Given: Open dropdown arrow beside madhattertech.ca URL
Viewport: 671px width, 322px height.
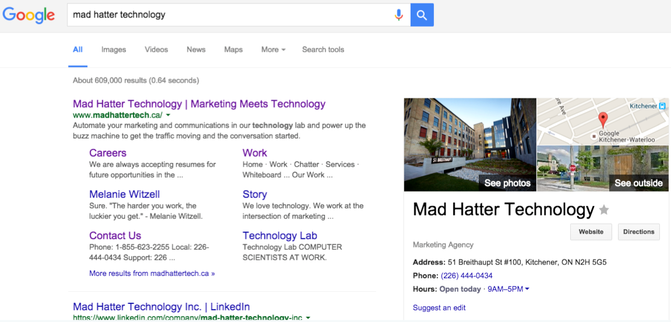Looking at the screenshot, I should (x=168, y=115).
